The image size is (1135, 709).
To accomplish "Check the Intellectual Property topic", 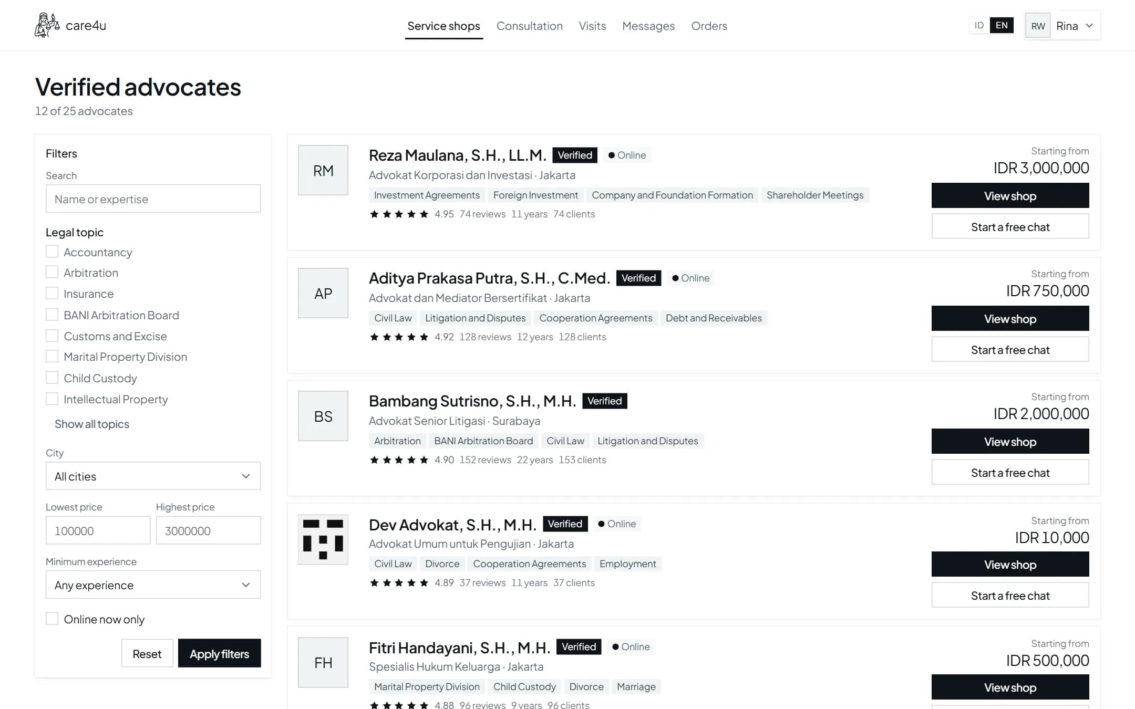I will 52,399.
